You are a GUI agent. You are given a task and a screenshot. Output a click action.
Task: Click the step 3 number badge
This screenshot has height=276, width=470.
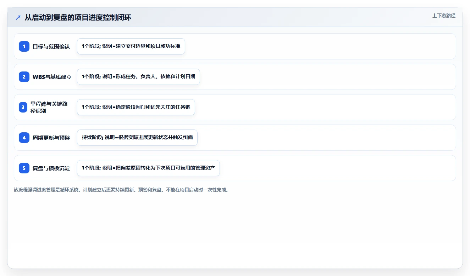click(23, 107)
